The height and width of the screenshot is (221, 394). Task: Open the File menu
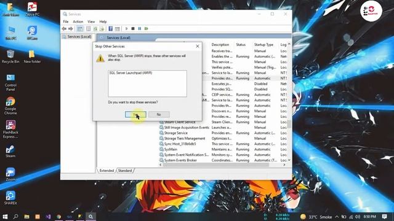point(66,22)
